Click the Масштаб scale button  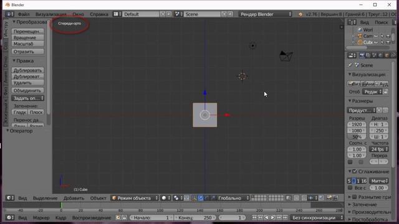click(x=27, y=44)
